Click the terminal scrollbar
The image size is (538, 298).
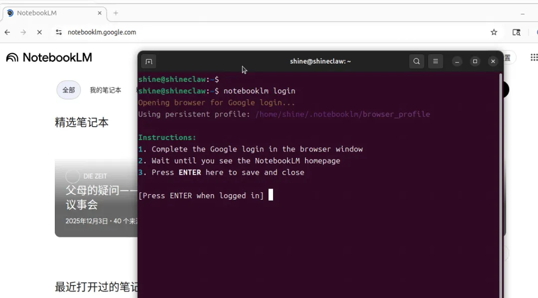tap(501, 185)
